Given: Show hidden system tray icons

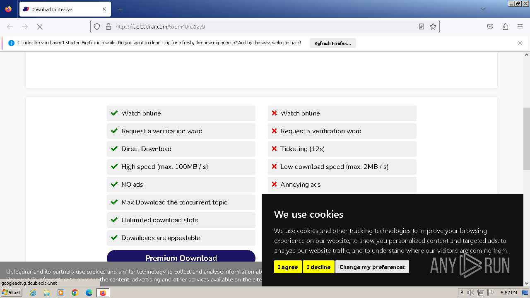Looking at the screenshot, I should (462, 293).
